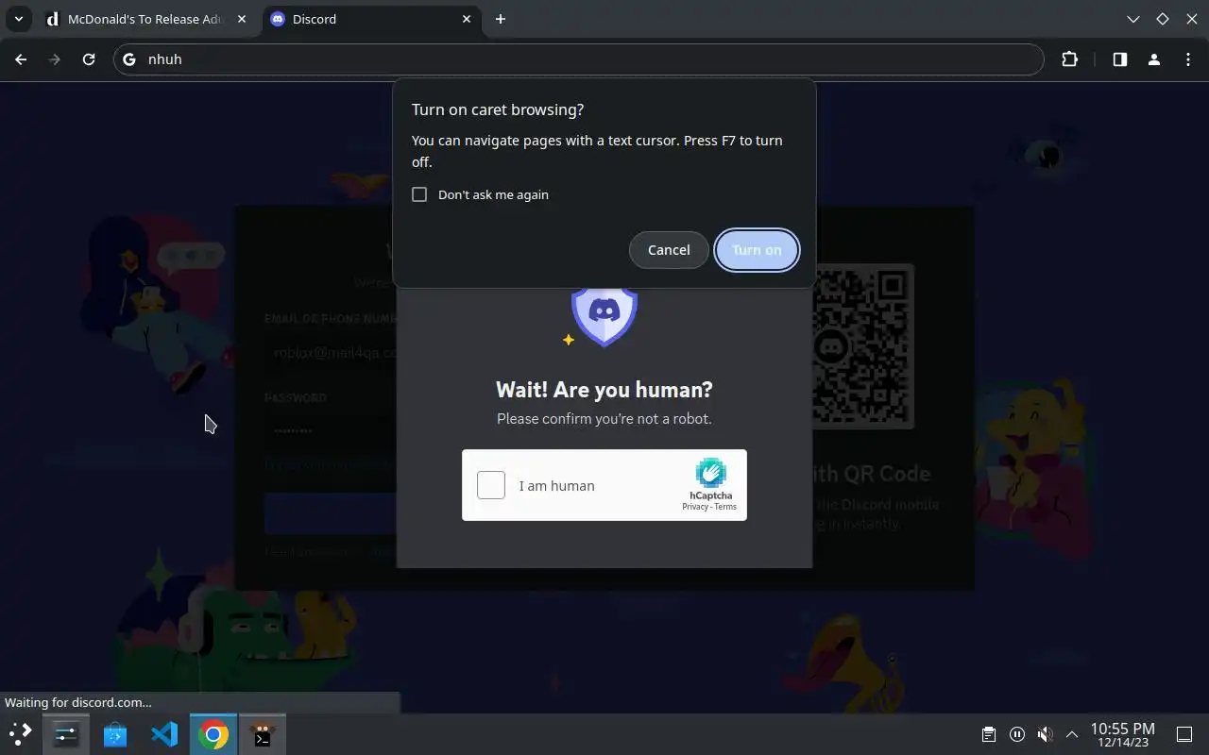Open the Chrome three-dot menu
Screen dimensions: 1209x755
1187,59
